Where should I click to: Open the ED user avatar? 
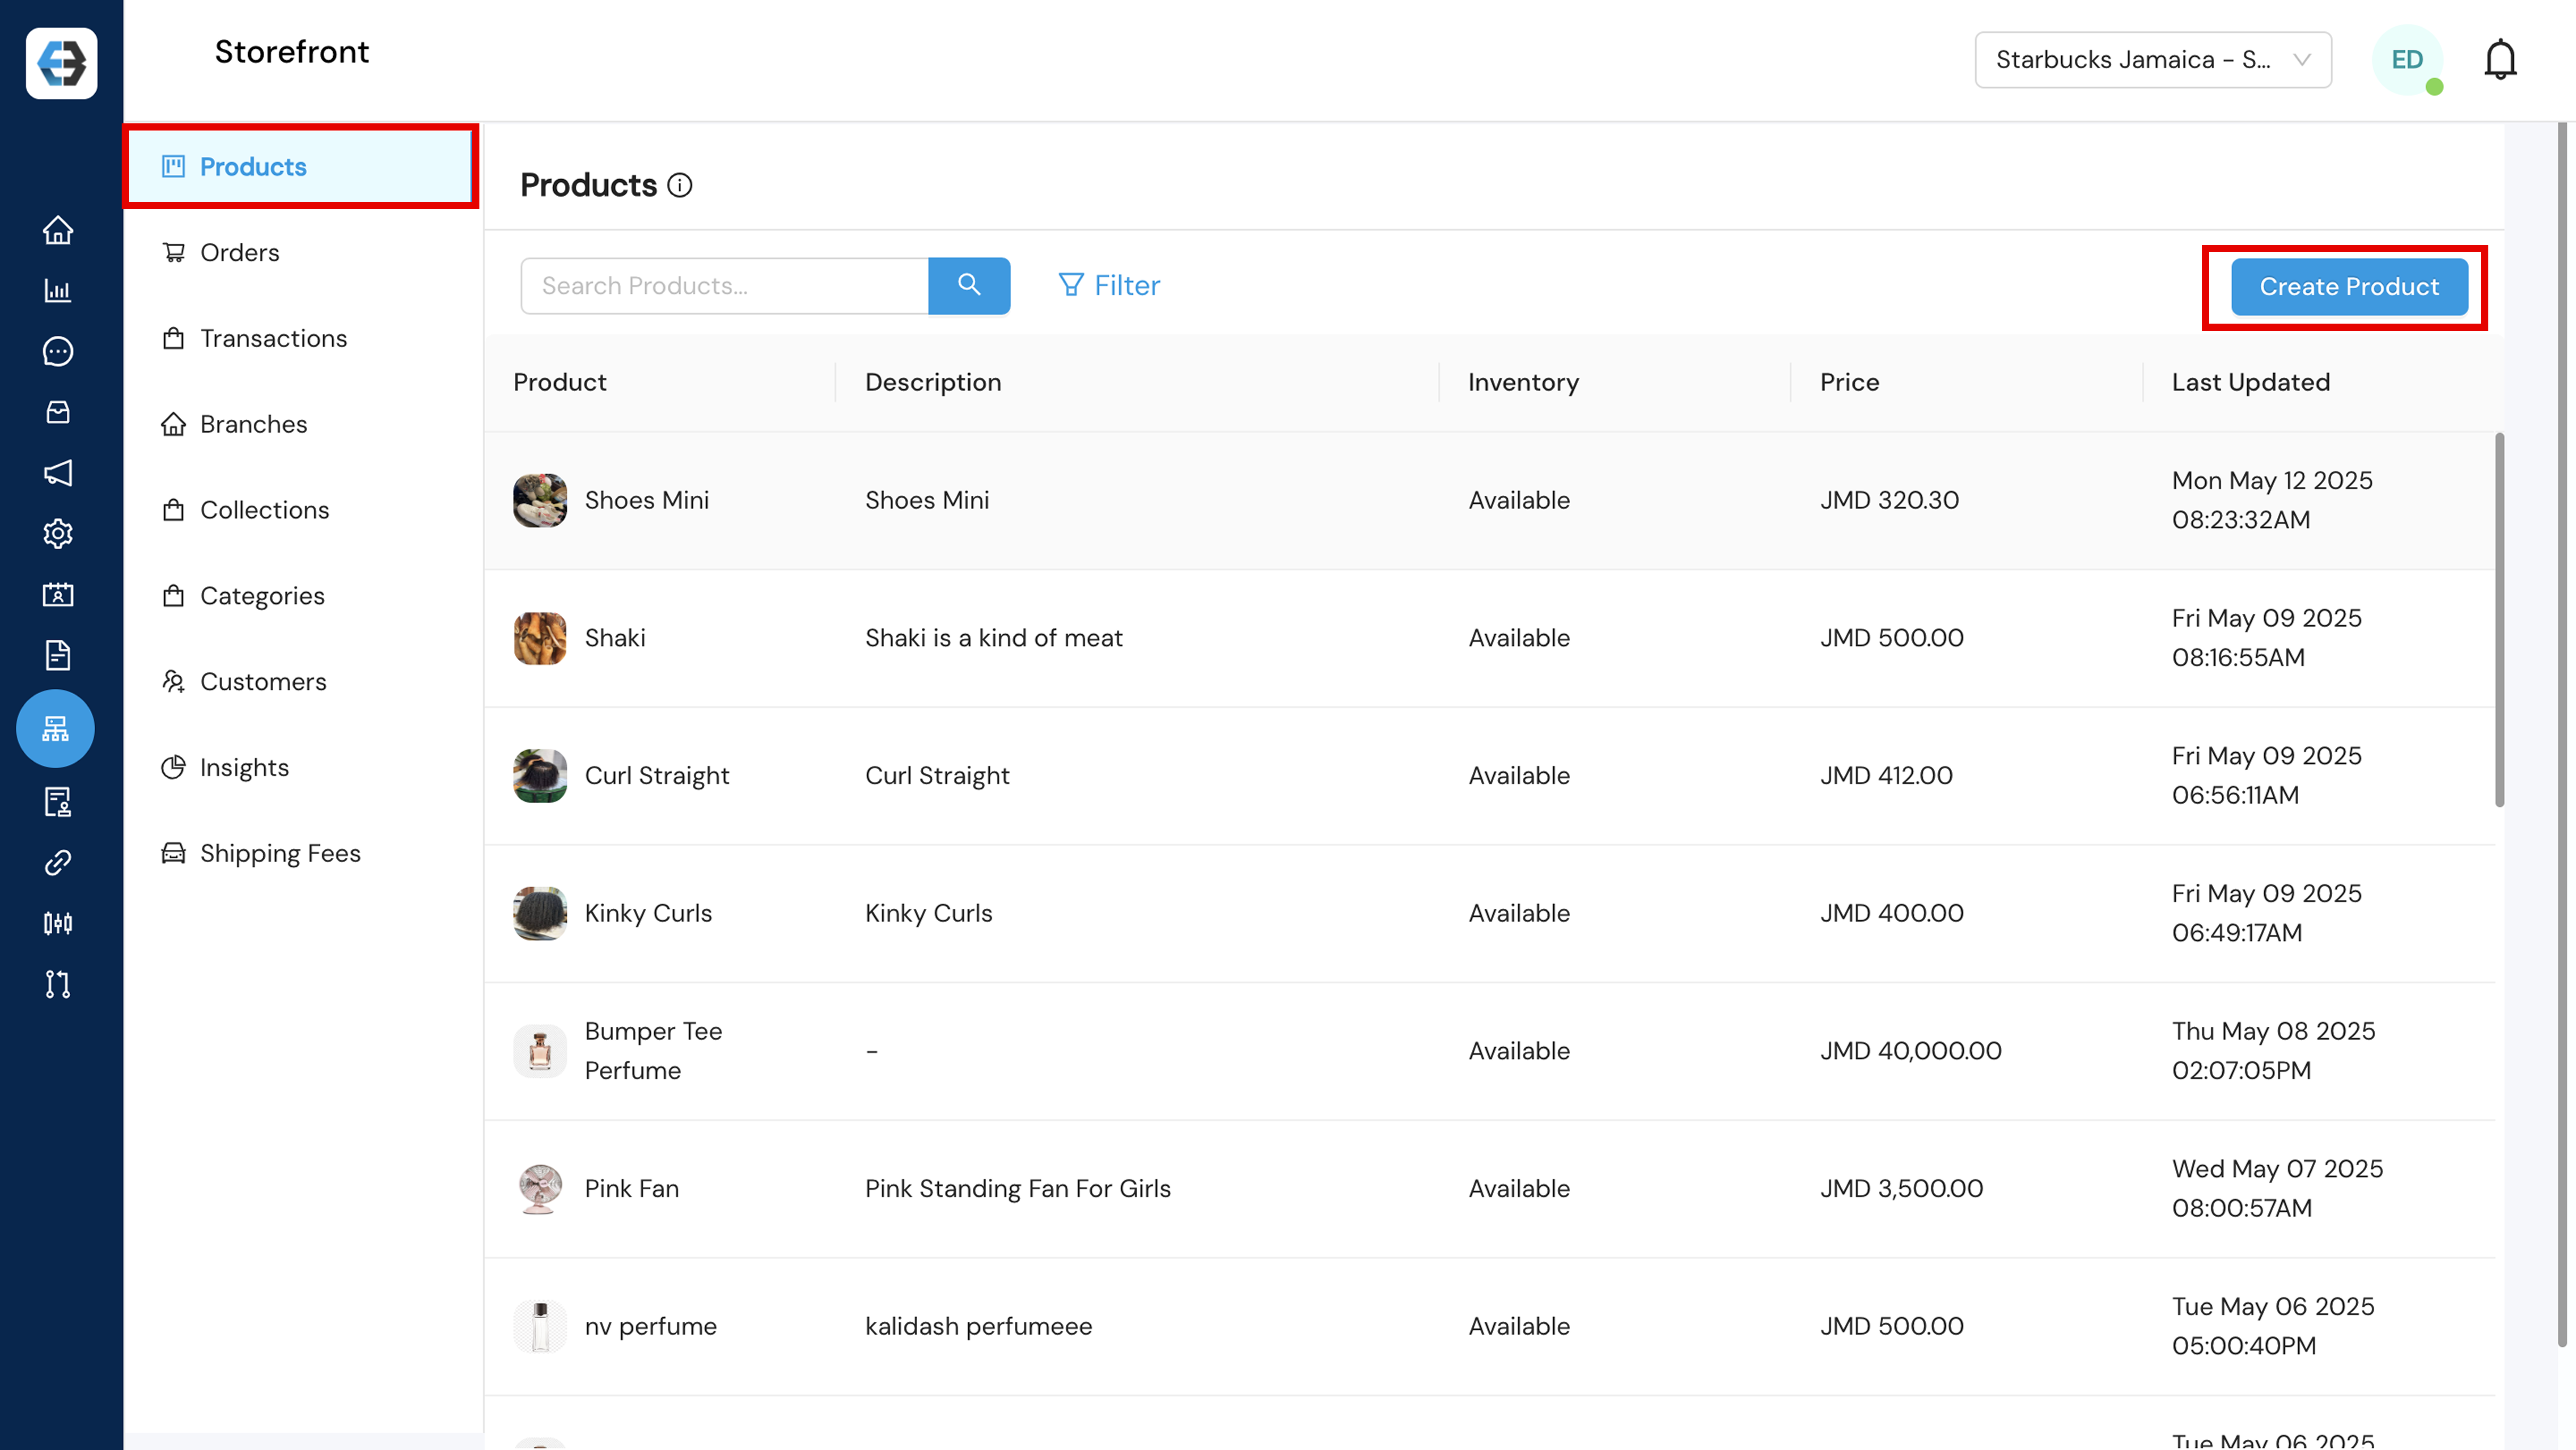[2407, 60]
